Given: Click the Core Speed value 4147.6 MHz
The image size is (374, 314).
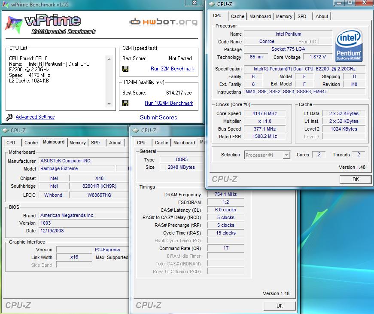Looking at the screenshot, I should (265, 113).
